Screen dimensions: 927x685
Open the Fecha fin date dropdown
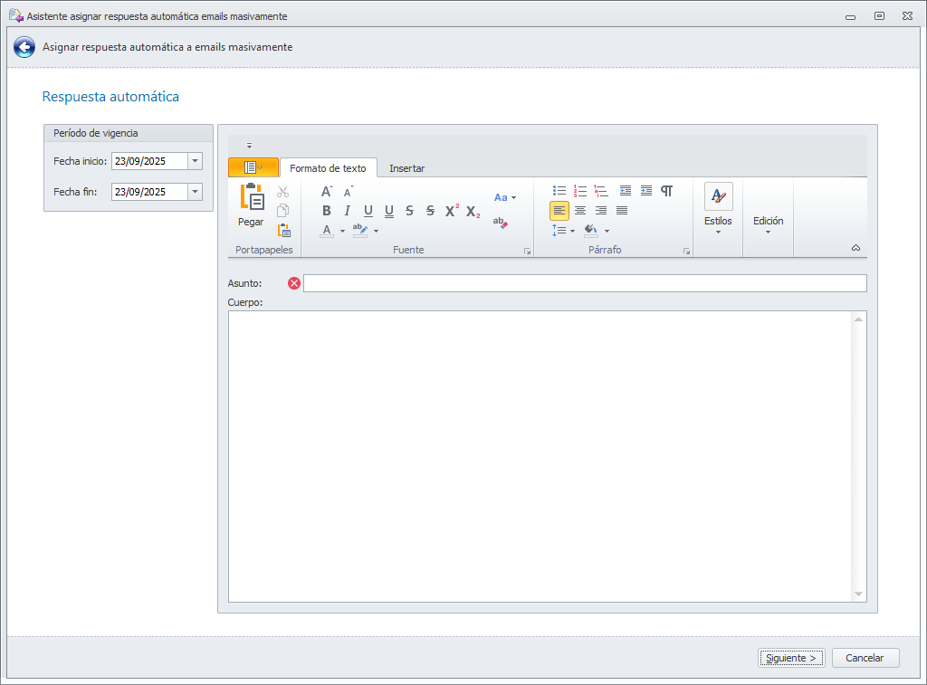pyautogui.click(x=196, y=192)
